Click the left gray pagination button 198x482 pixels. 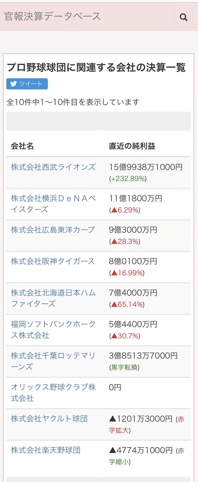[x=52, y=121]
